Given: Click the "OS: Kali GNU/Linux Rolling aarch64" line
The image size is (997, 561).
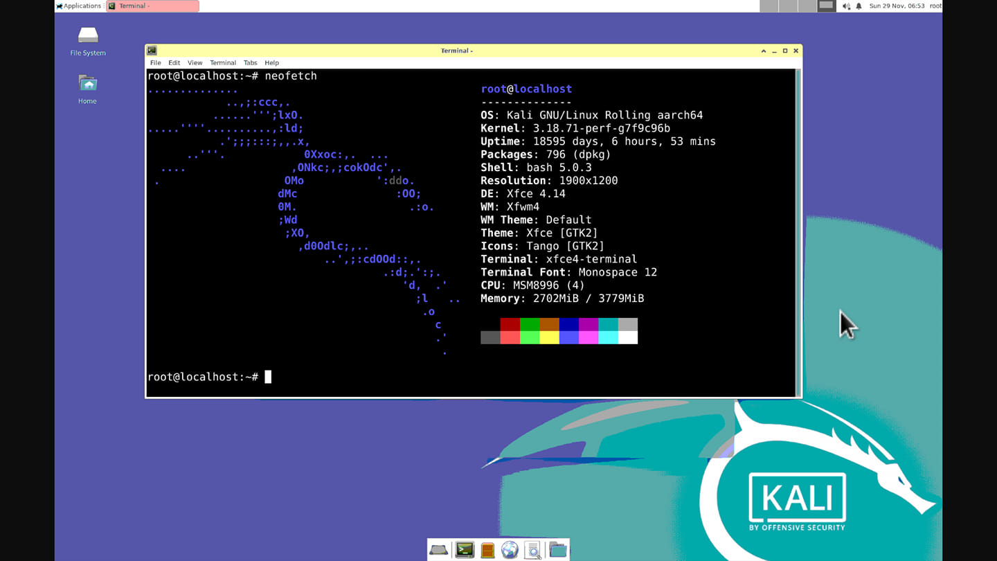Looking at the screenshot, I should [592, 115].
